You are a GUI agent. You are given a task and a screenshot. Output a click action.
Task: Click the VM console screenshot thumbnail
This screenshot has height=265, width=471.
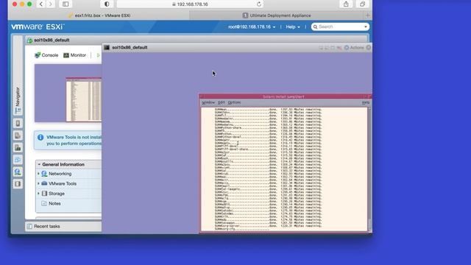(68, 93)
